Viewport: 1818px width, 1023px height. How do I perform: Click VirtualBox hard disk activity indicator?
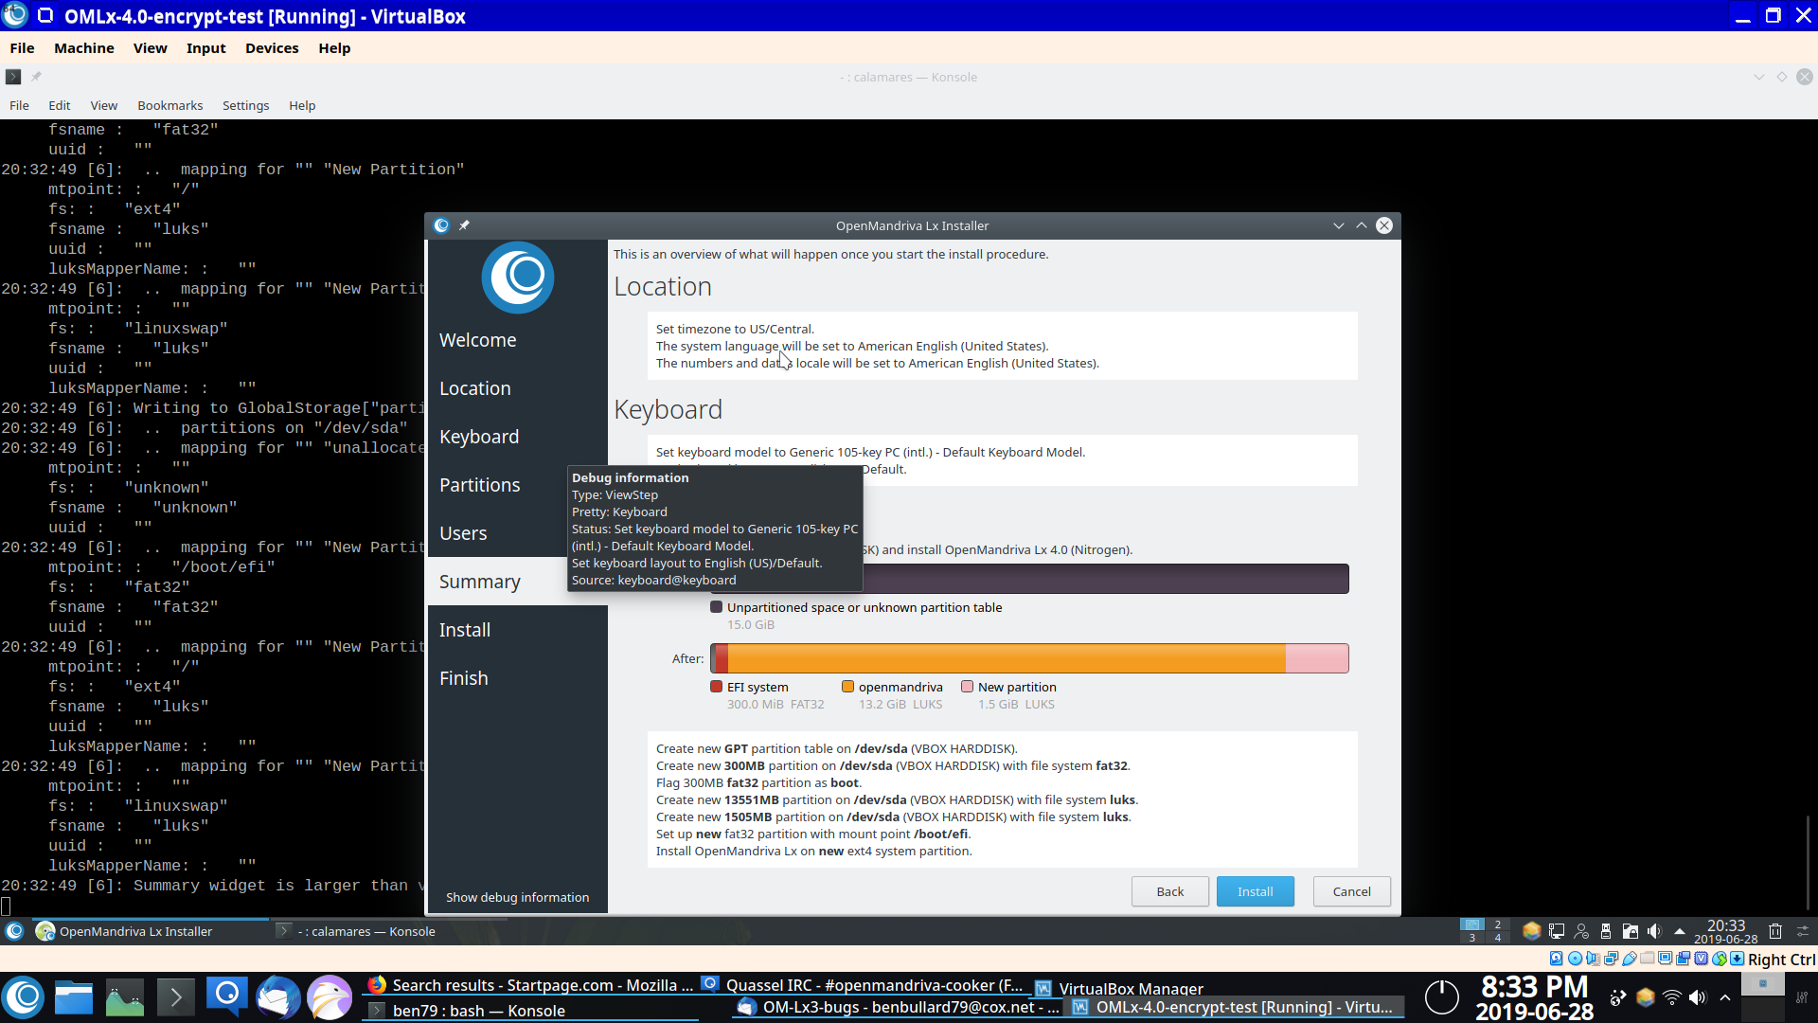coord(1556,959)
